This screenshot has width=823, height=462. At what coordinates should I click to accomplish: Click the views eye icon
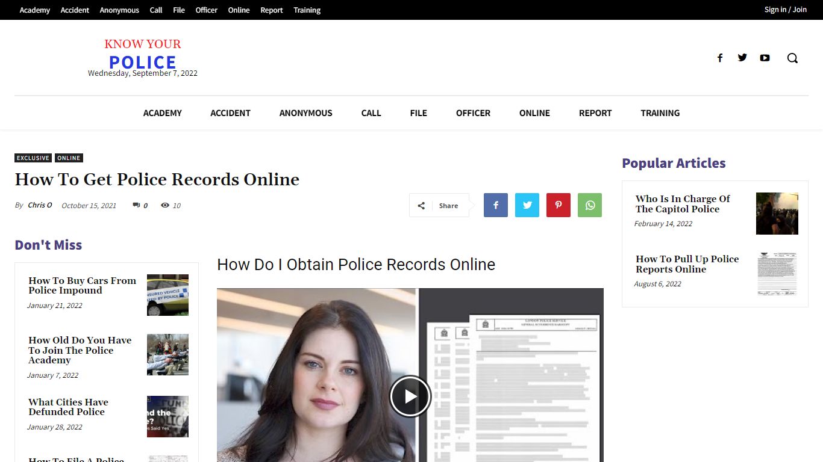(x=165, y=205)
